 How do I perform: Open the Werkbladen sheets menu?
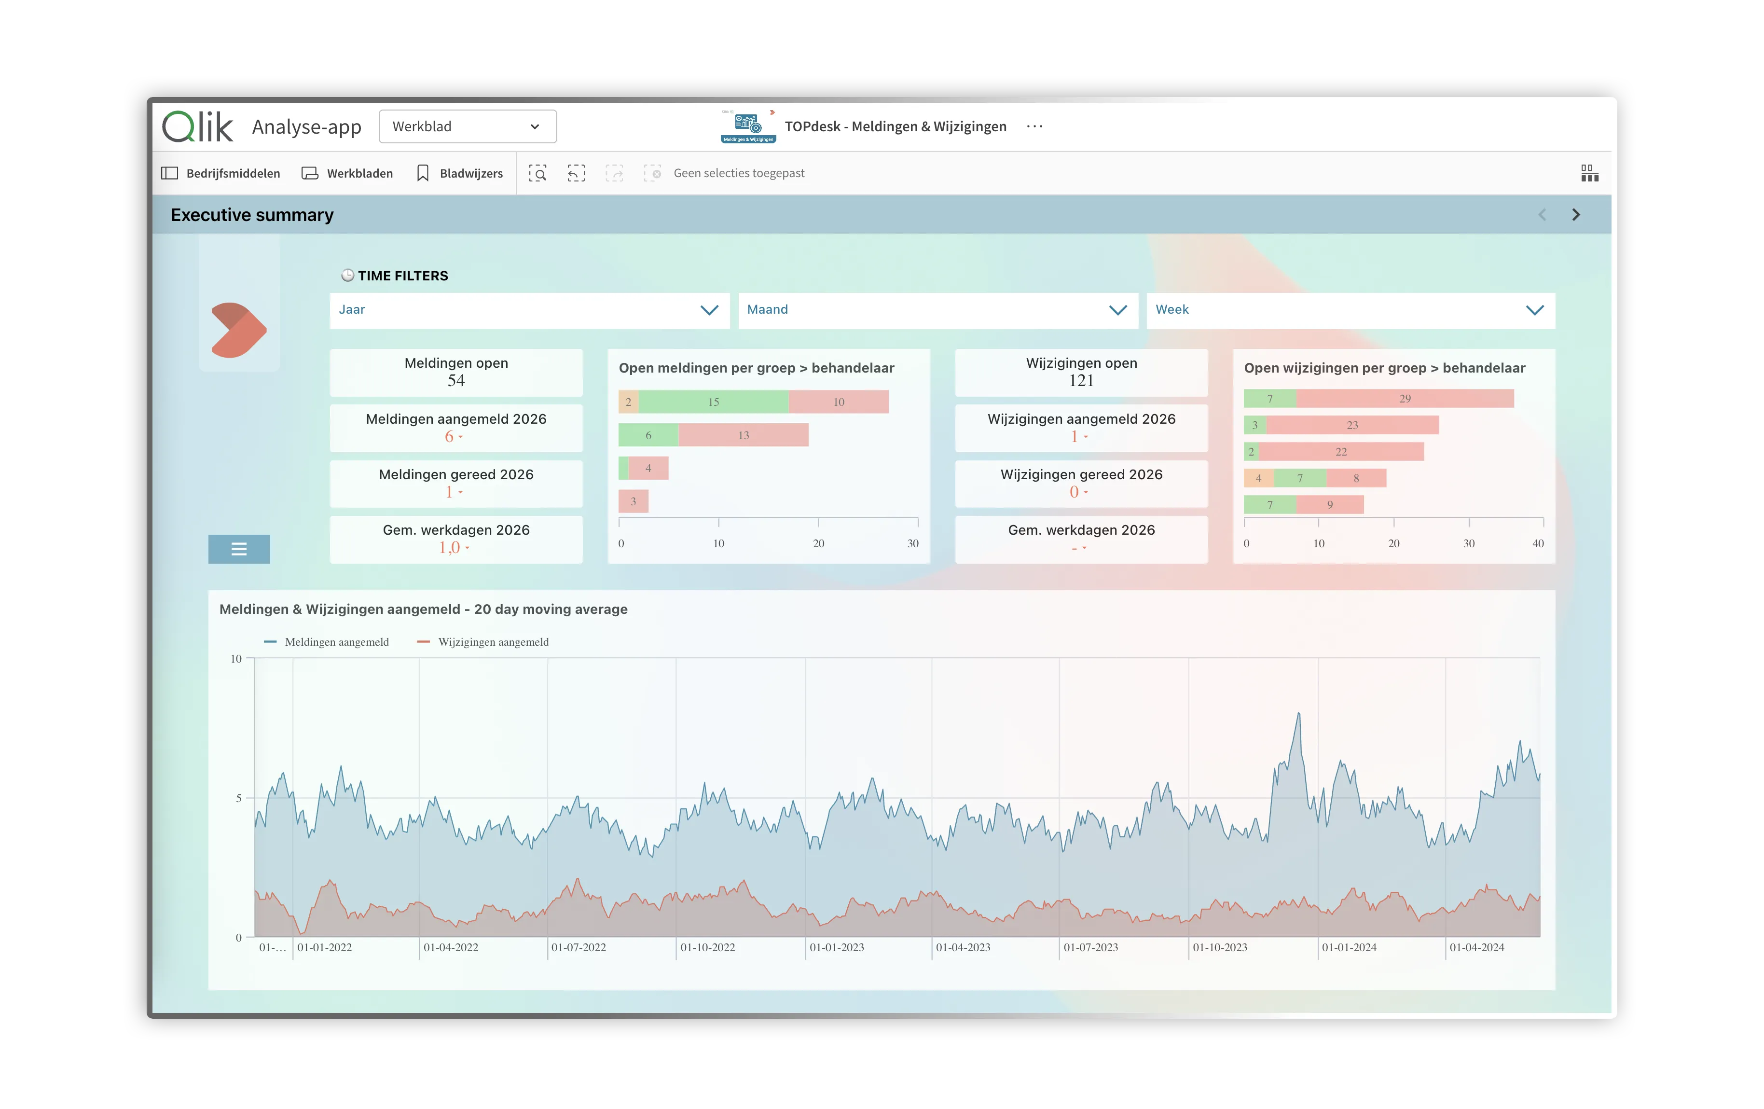[x=347, y=174]
